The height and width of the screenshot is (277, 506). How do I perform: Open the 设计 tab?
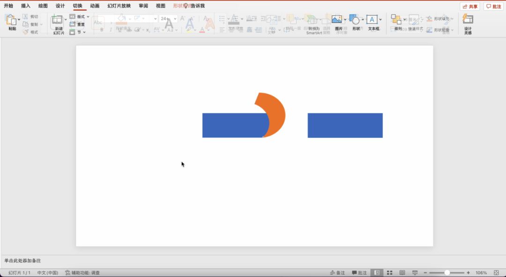click(x=60, y=6)
